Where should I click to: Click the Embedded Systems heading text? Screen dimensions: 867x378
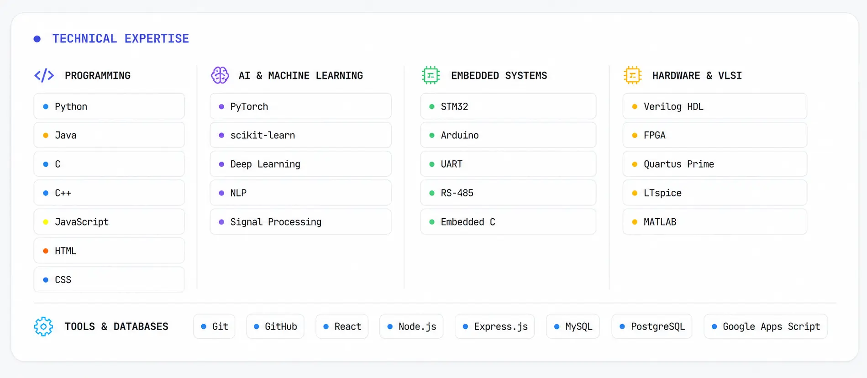499,75
